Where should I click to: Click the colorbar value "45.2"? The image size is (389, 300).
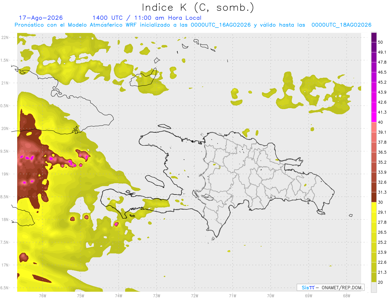point(382,82)
